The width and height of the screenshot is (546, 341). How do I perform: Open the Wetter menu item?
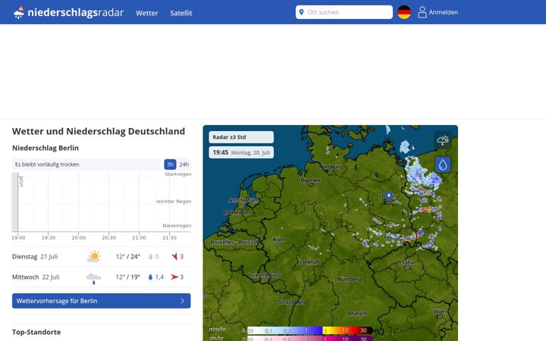tap(146, 13)
